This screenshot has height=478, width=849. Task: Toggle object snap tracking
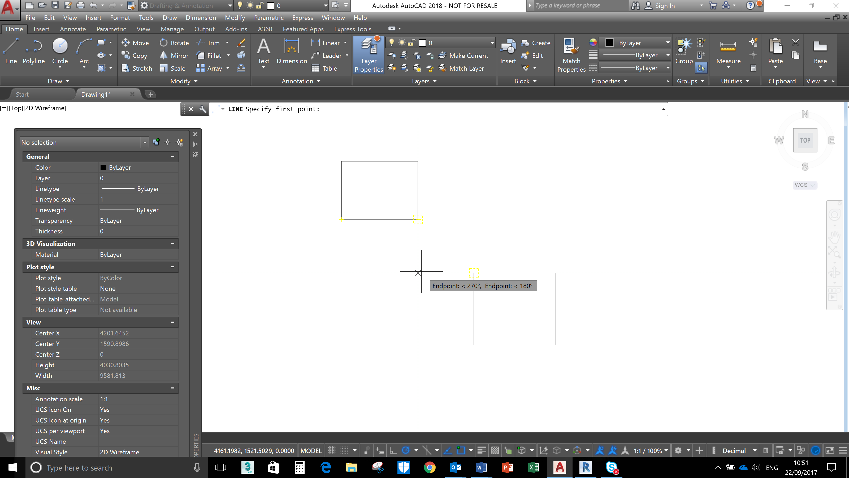tap(448, 451)
